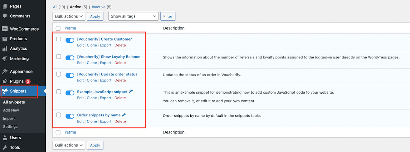This screenshot has width=410, height=152.
Task: Sort by Name in table header
Action: coord(70,28)
